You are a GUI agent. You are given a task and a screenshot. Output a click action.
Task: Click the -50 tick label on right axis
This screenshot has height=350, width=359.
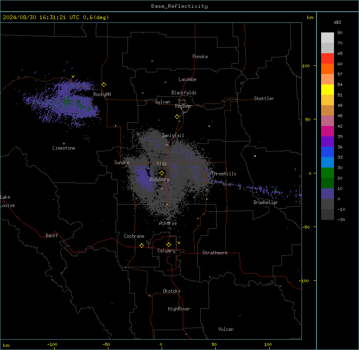306,227
